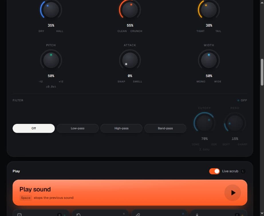264x216 pixels.
Task: Click the filter Cutoff knob
Action: click(x=204, y=123)
